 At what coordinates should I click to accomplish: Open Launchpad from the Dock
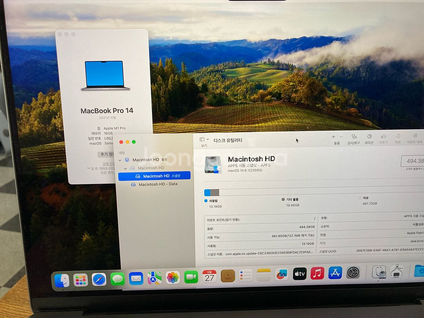80,280
